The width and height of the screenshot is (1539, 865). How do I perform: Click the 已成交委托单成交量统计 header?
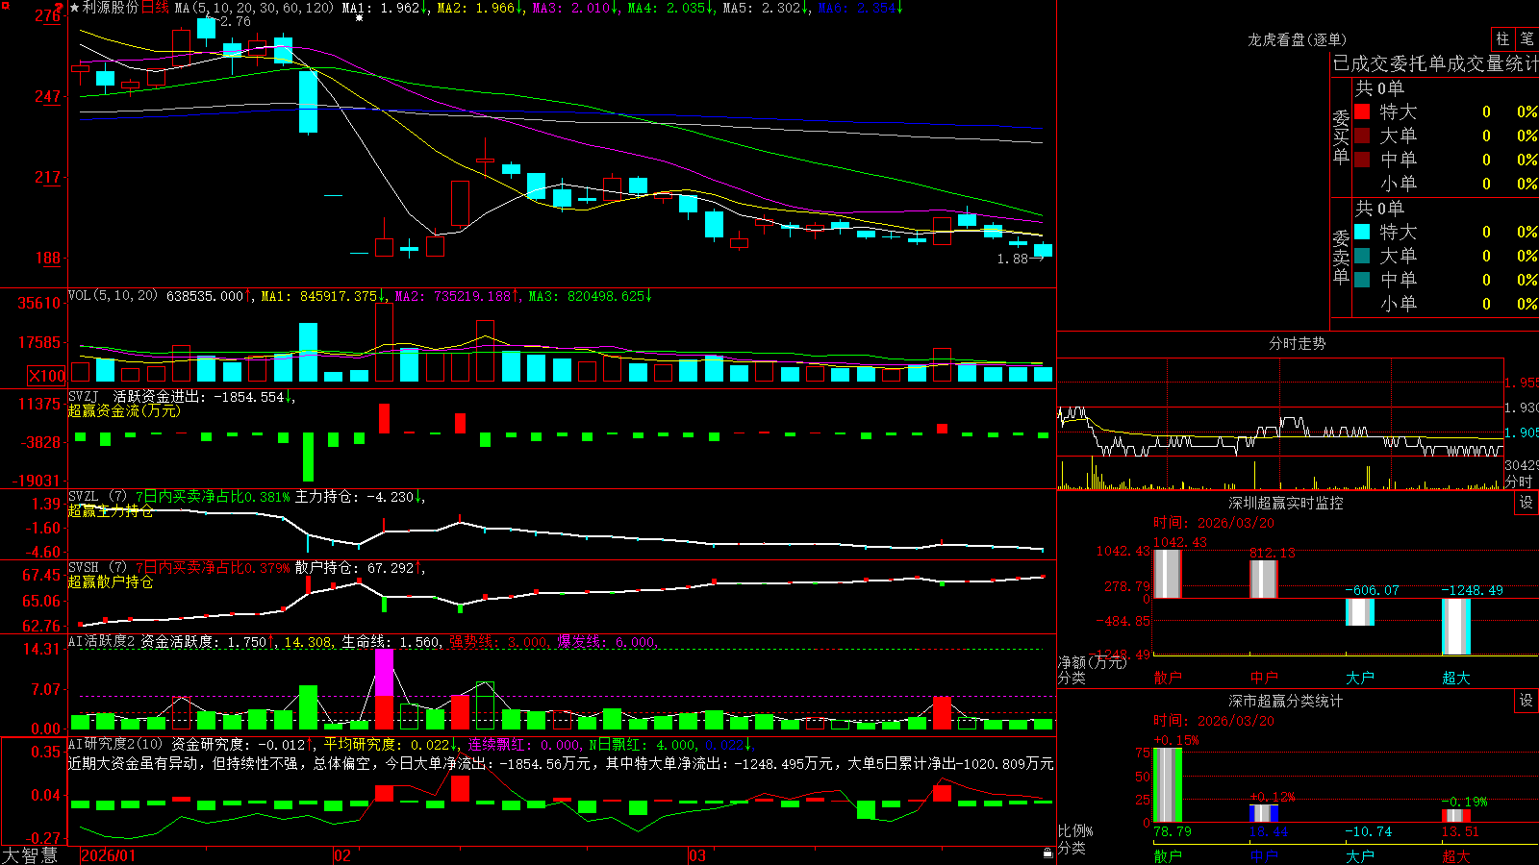pos(1435,63)
